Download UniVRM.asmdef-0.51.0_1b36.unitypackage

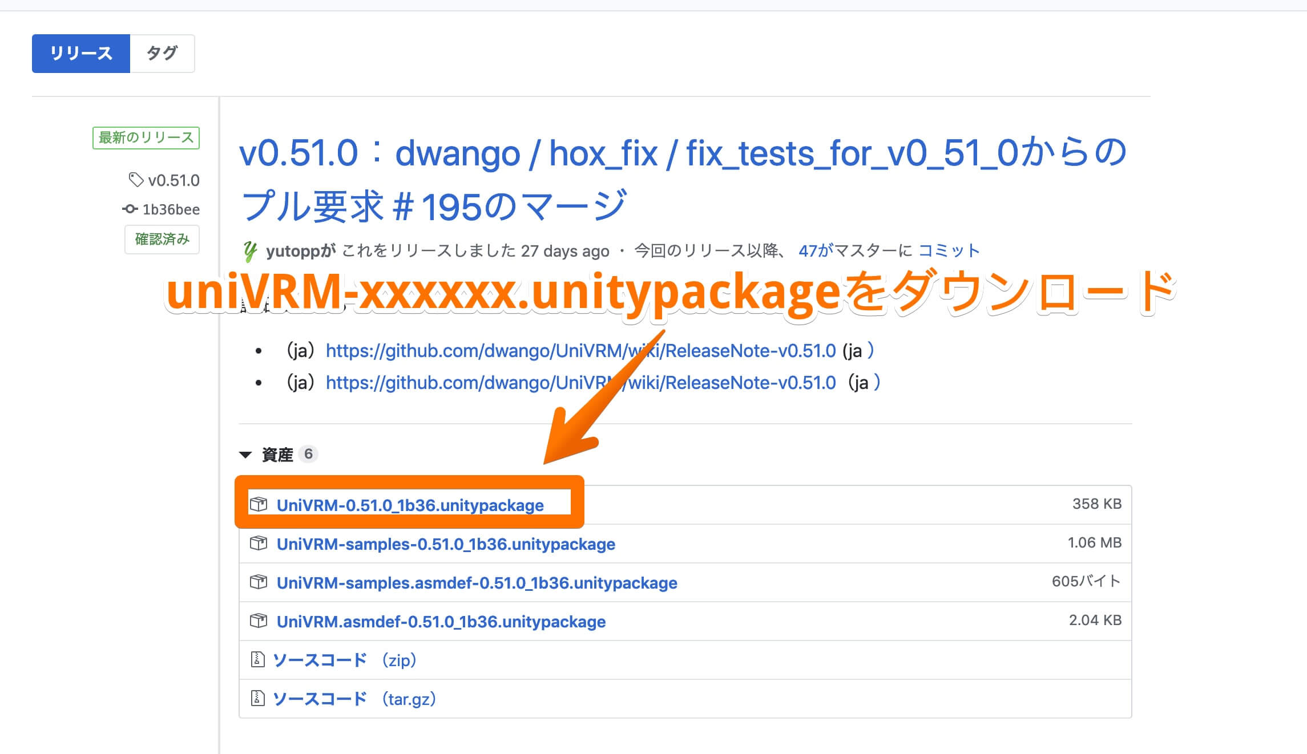coord(441,622)
